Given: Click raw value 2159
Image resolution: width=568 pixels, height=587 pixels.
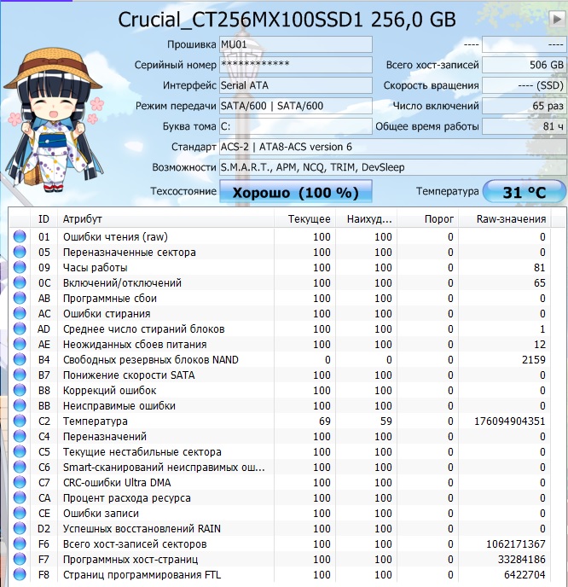Looking at the screenshot, I should click(x=534, y=360).
